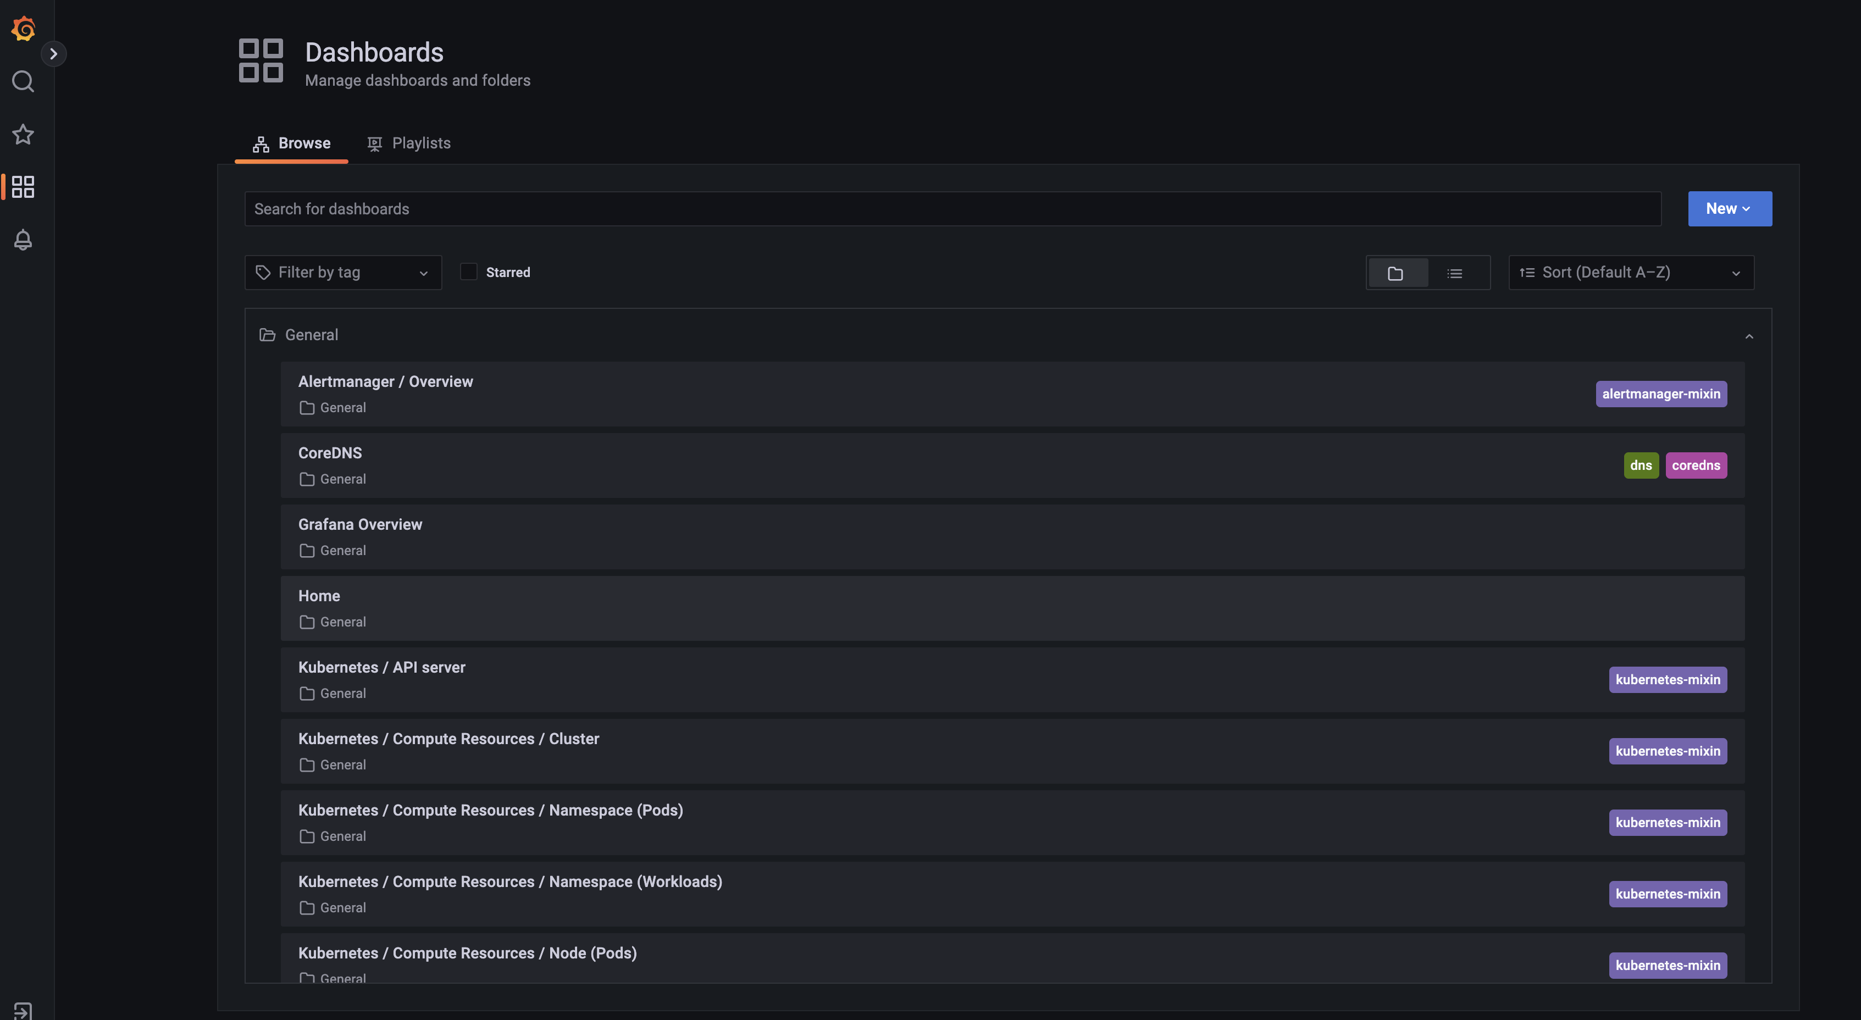Click kubernetes-mixin tag on API server row

click(1668, 680)
